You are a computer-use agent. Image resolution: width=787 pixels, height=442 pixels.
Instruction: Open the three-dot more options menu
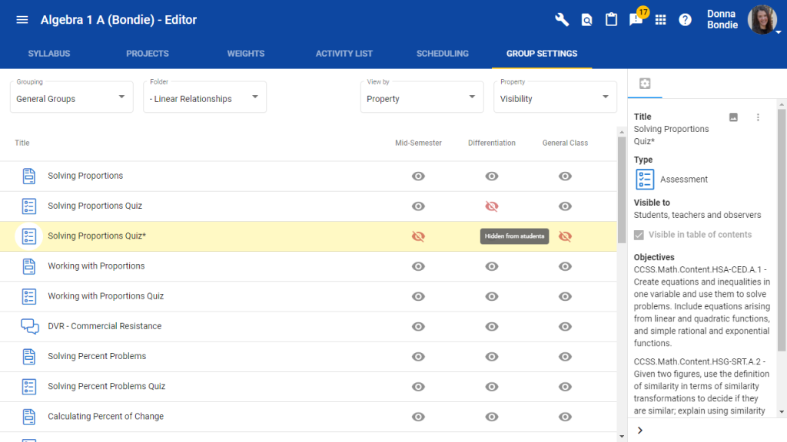coord(758,117)
